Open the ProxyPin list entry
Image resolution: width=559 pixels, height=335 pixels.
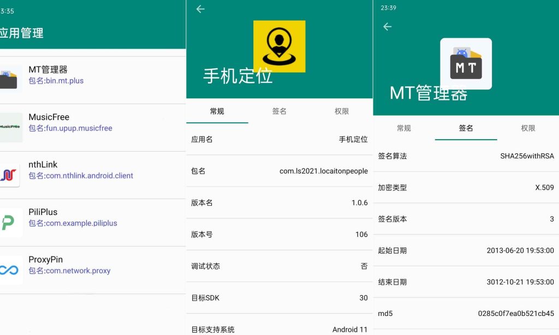pyautogui.click(x=93, y=270)
